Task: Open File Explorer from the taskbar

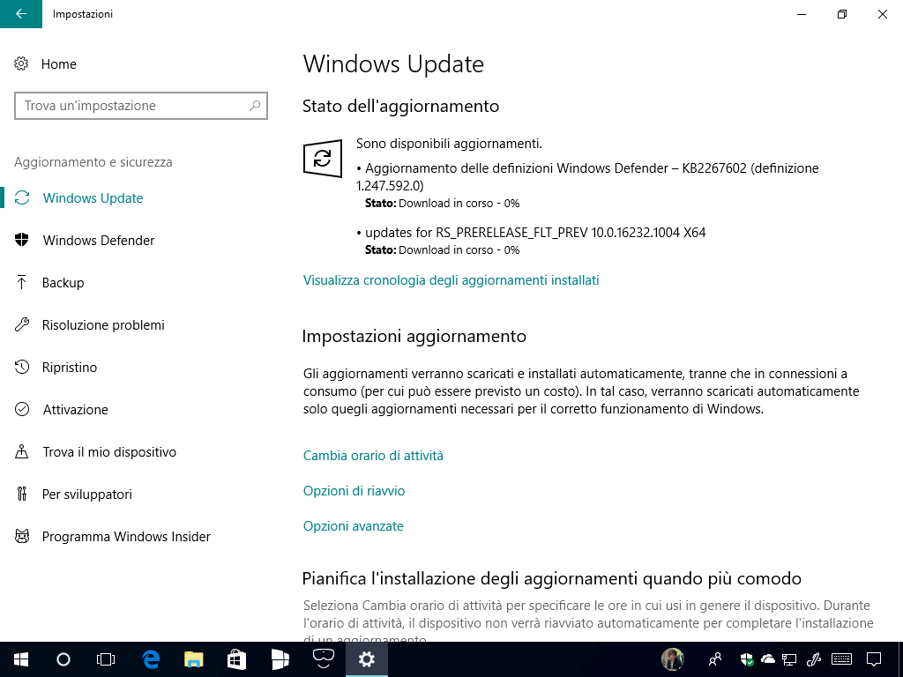Action: click(193, 659)
